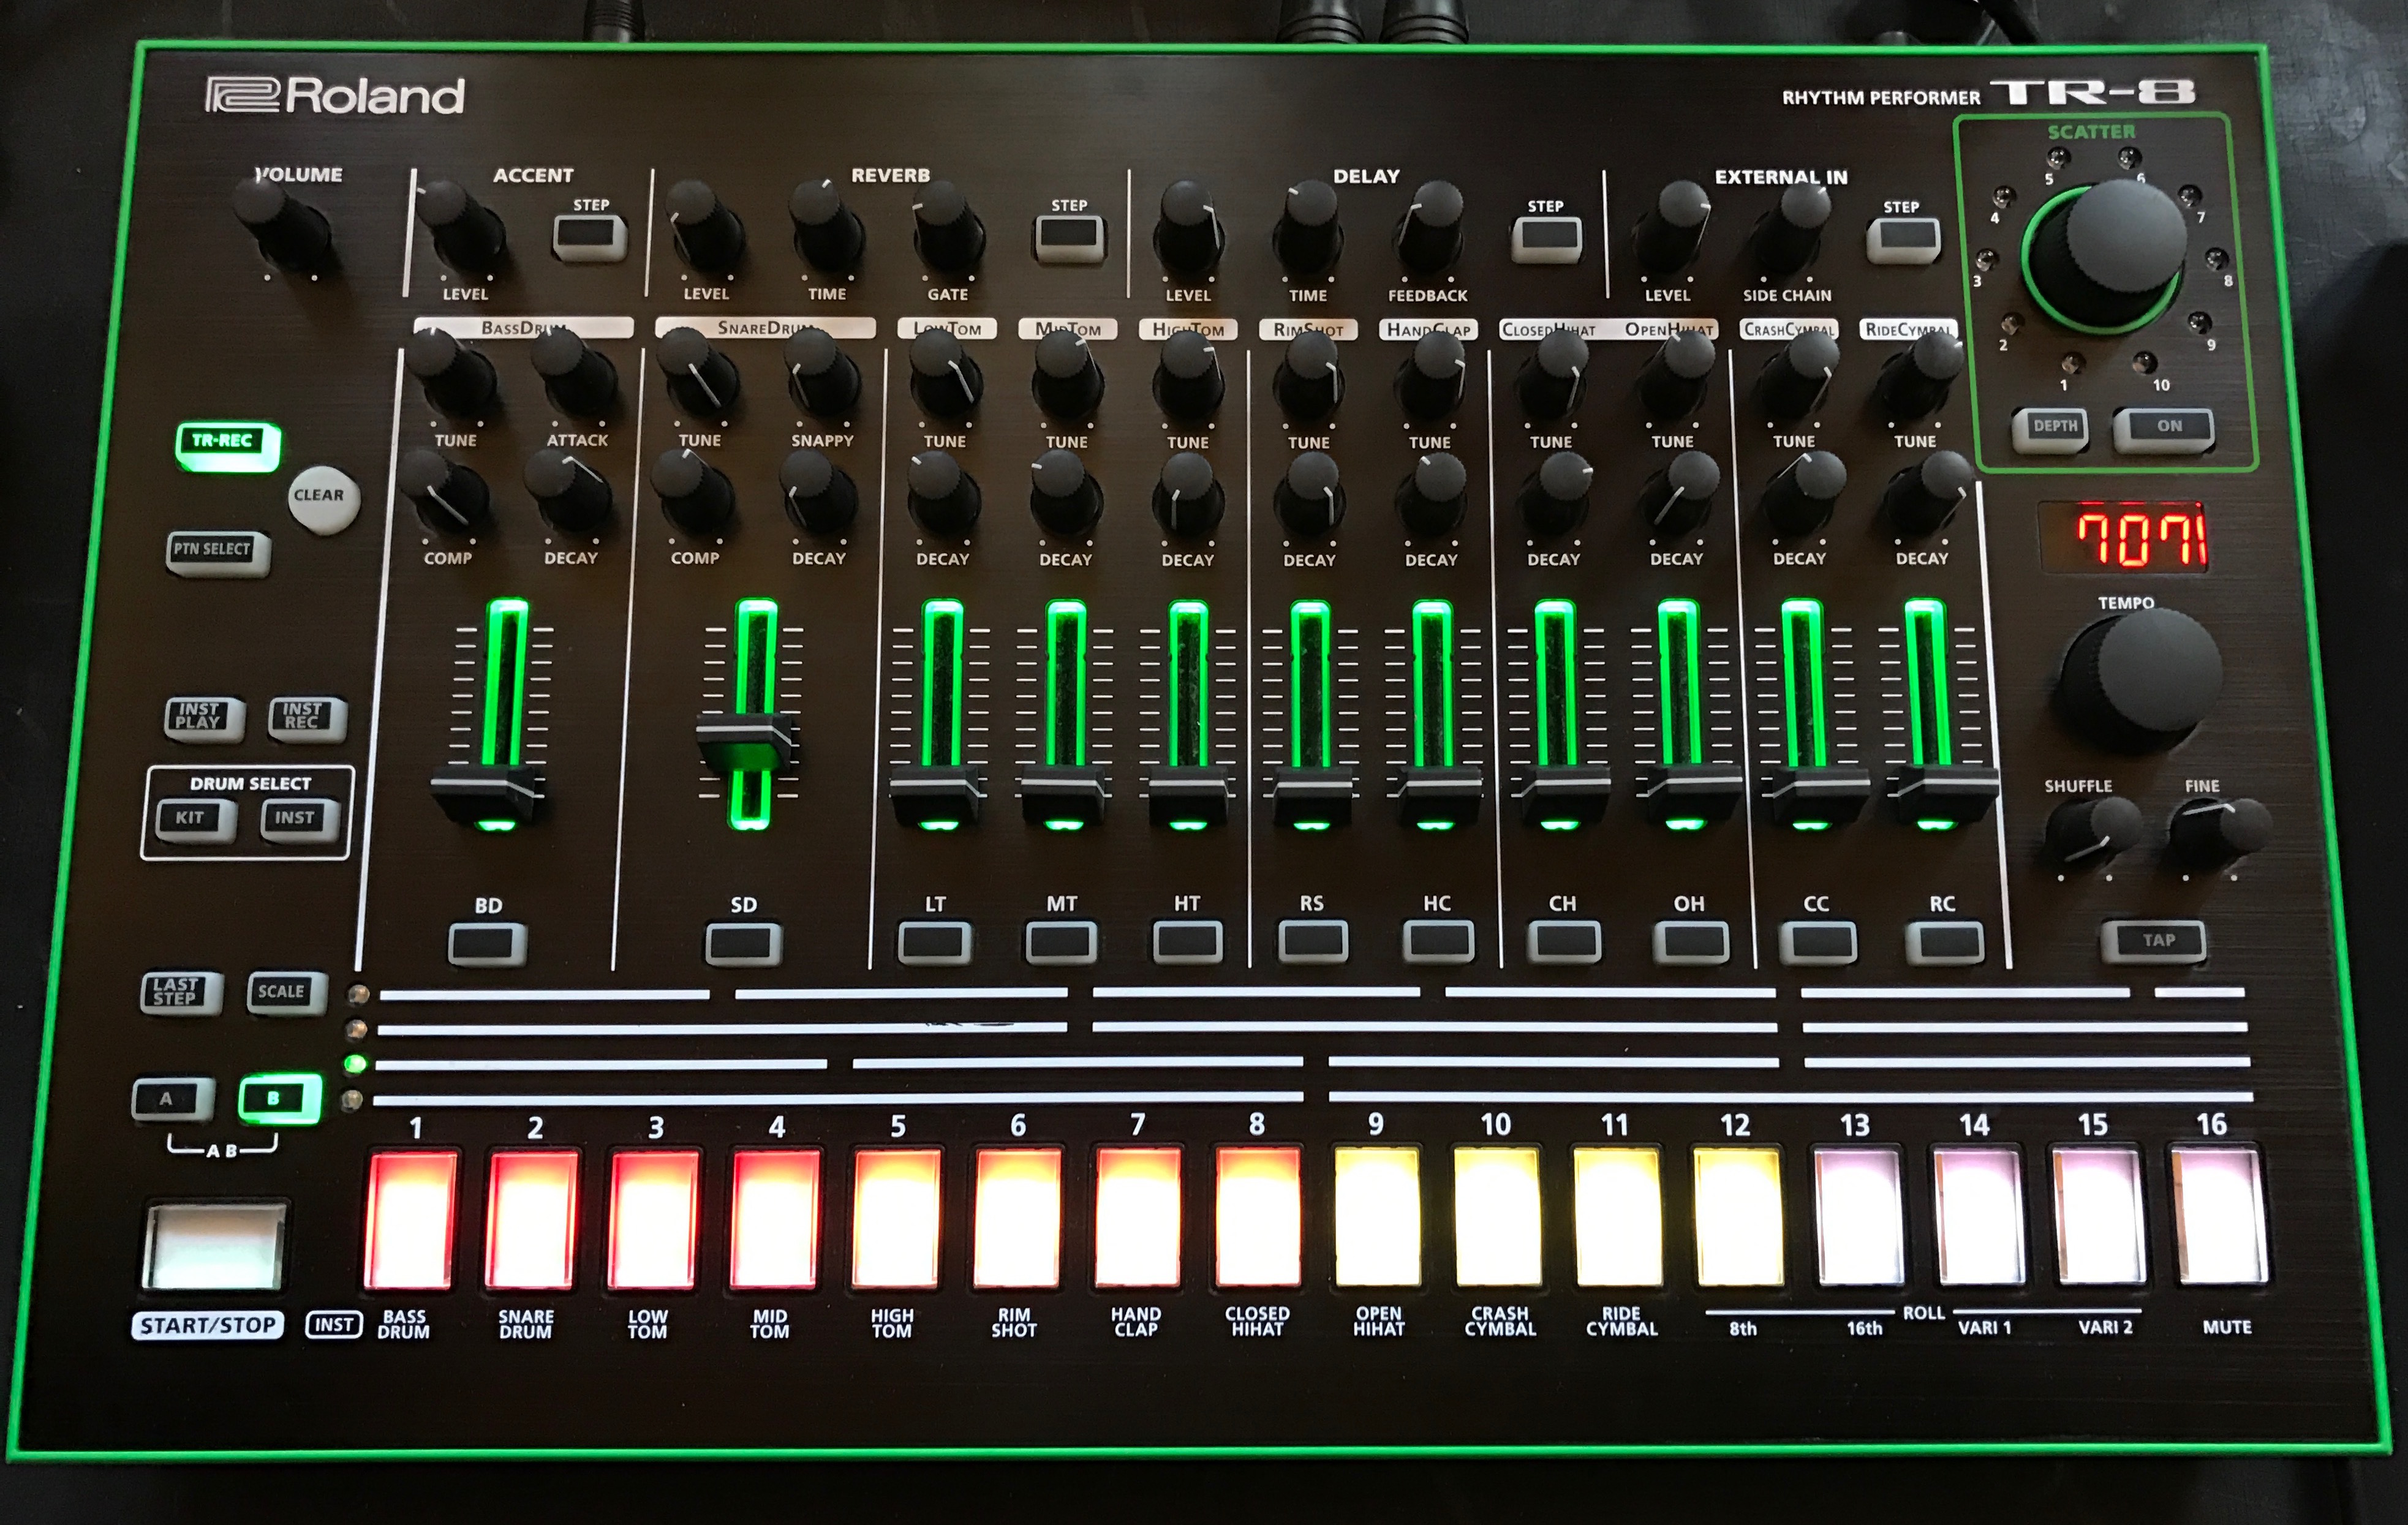Tap step pad 3 Low Tom

pyautogui.click(x=653, y=1220)
